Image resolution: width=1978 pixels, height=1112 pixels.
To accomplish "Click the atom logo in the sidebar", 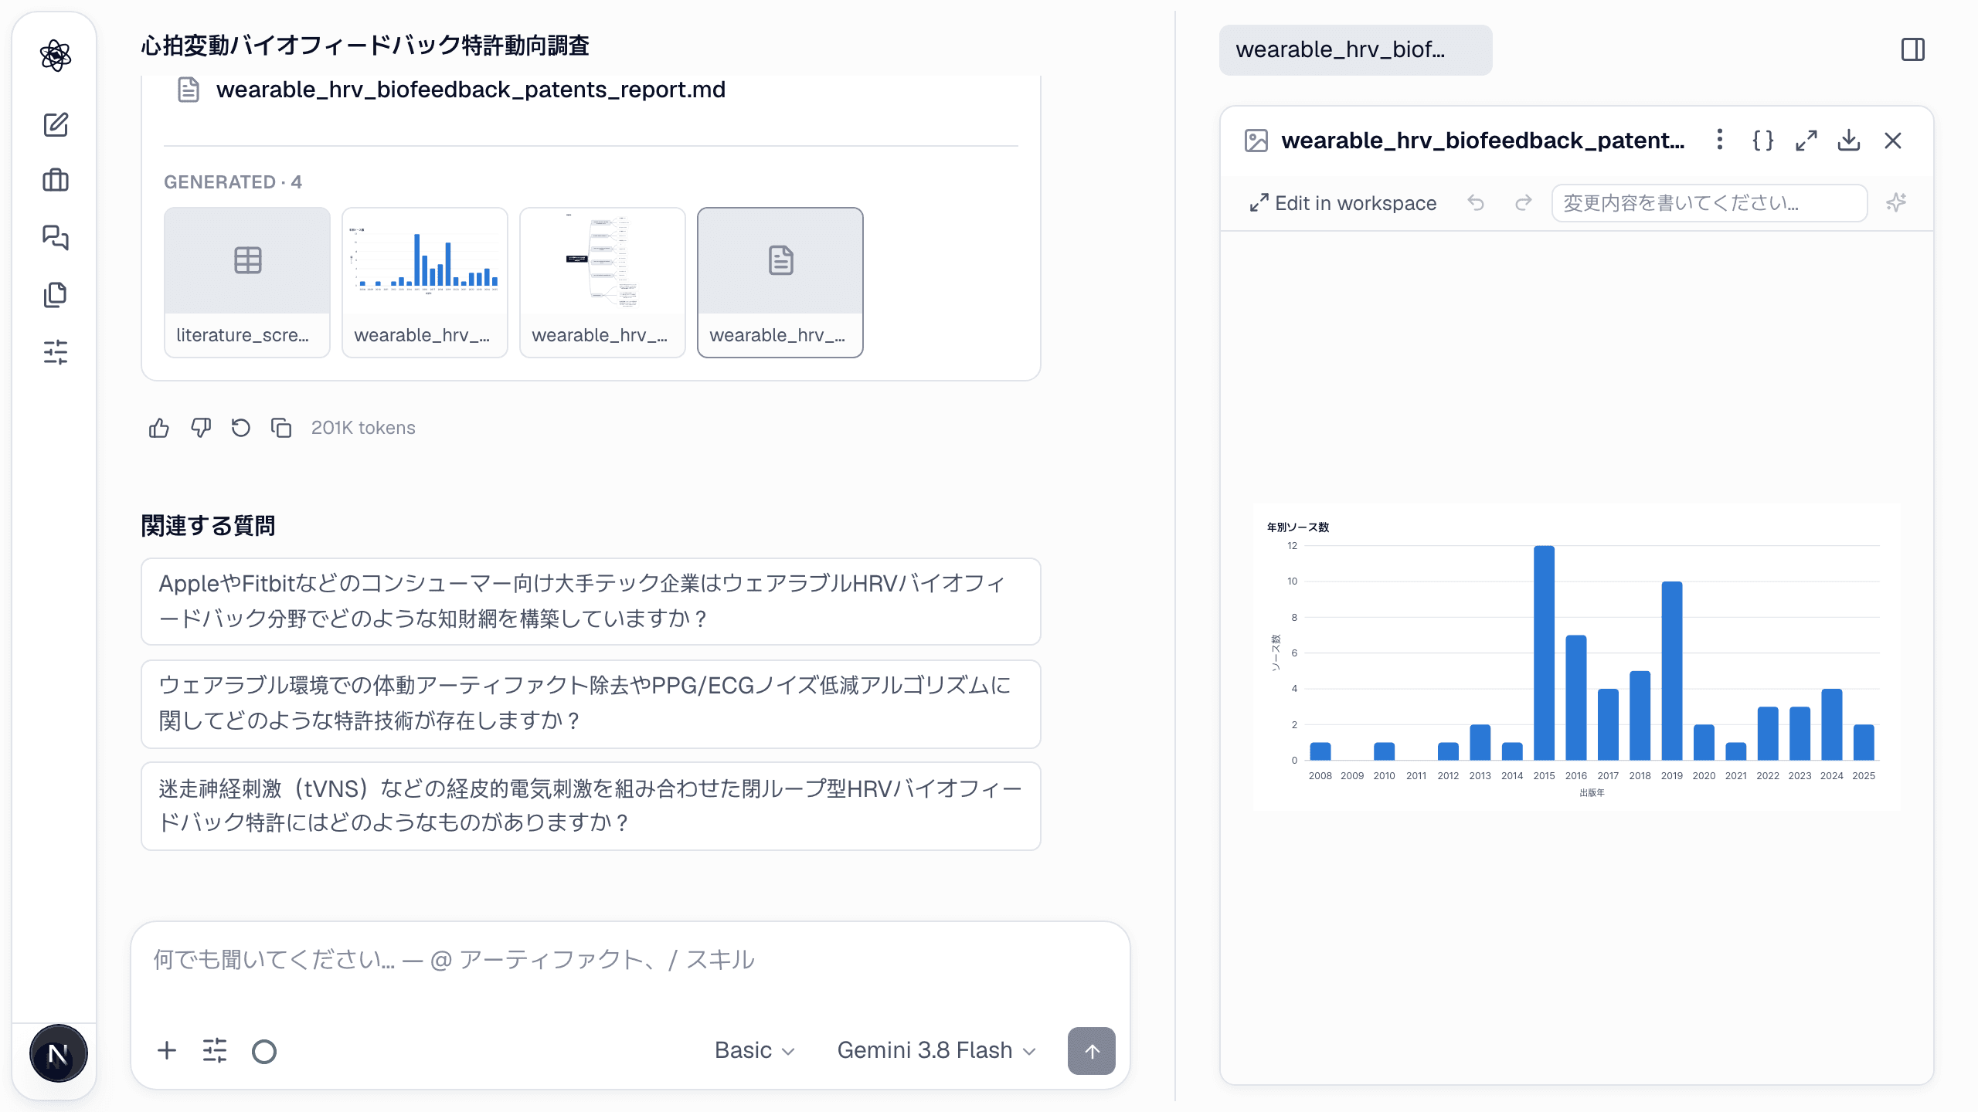I will (x=56, y=56).
